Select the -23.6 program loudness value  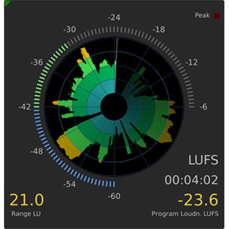(x=198, y=199)
